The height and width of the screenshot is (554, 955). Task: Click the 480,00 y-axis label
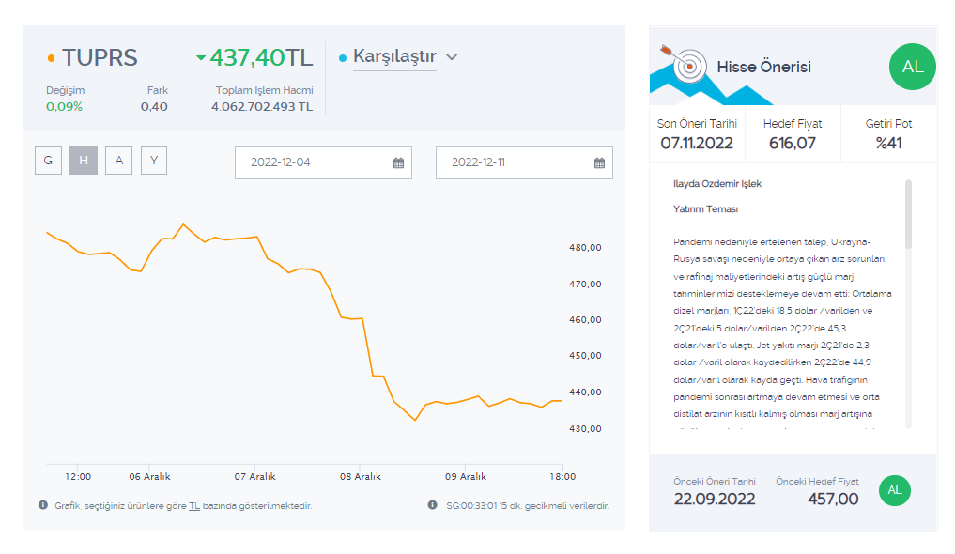point(585,248)
